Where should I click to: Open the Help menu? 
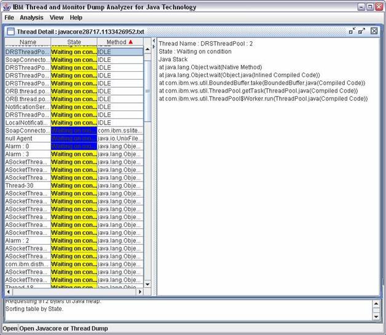pos(76,18)
